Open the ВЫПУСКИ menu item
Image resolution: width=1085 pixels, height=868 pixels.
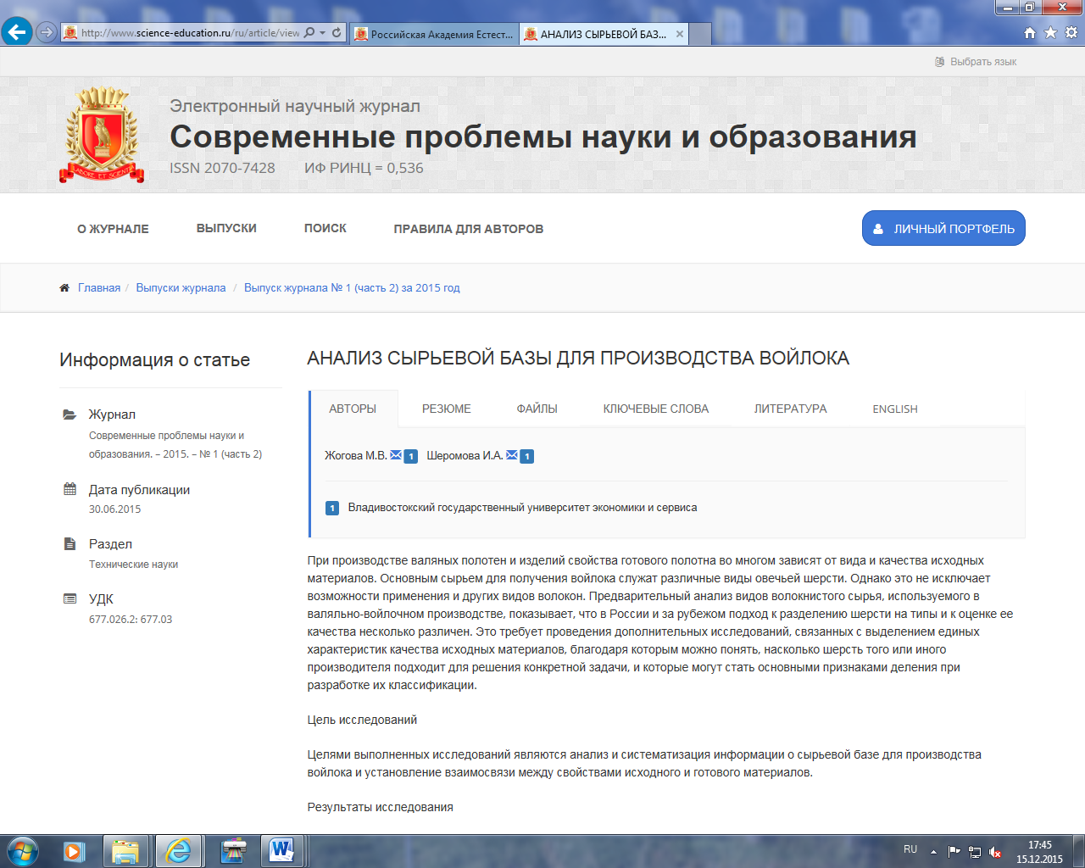pos(226,228)
